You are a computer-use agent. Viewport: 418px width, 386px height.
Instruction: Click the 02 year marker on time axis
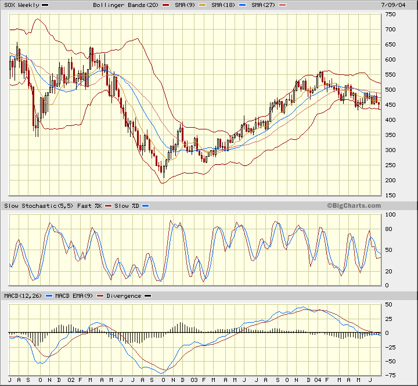coord(71,380)
